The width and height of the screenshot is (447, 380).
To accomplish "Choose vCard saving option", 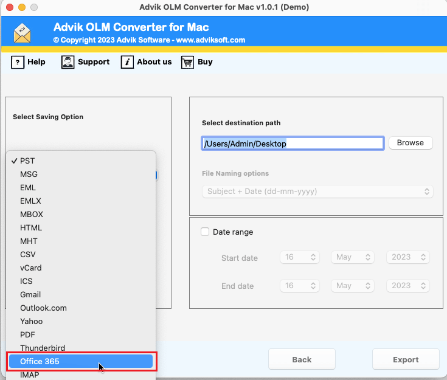I will click(x=81, y=268).
